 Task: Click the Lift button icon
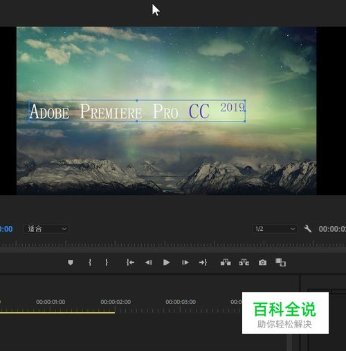point(226,263)
